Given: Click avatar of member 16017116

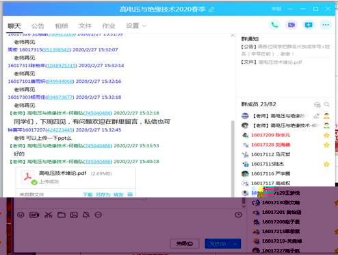Looking at the screenshot, I should (x=245, y=173).
